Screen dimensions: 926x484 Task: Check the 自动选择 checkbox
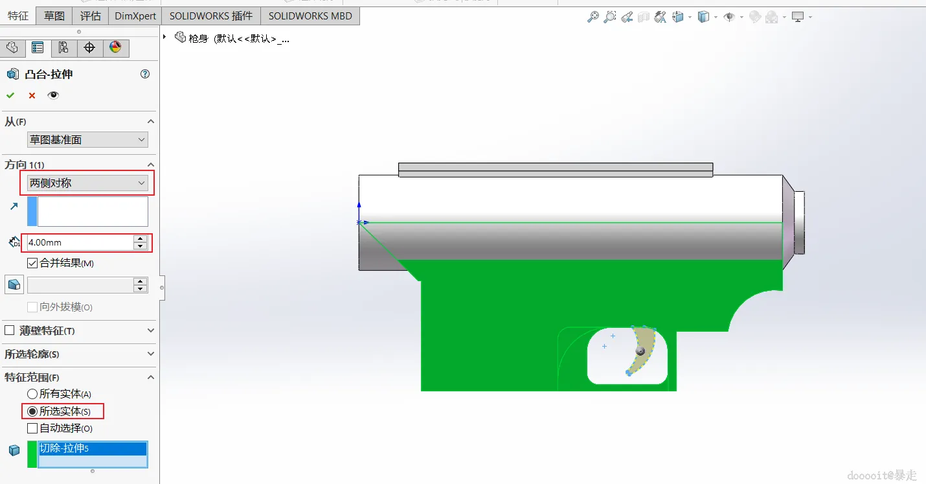click(x=32, y=428)
